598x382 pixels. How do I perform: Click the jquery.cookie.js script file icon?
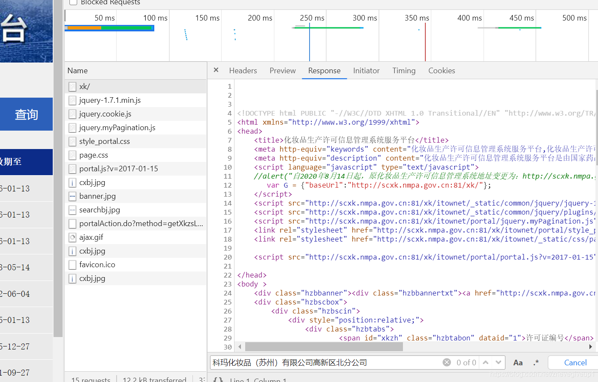[72, 114]
